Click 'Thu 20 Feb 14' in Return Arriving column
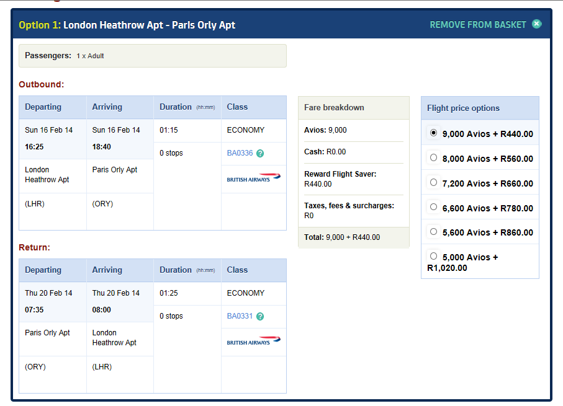 coord(116,293)
